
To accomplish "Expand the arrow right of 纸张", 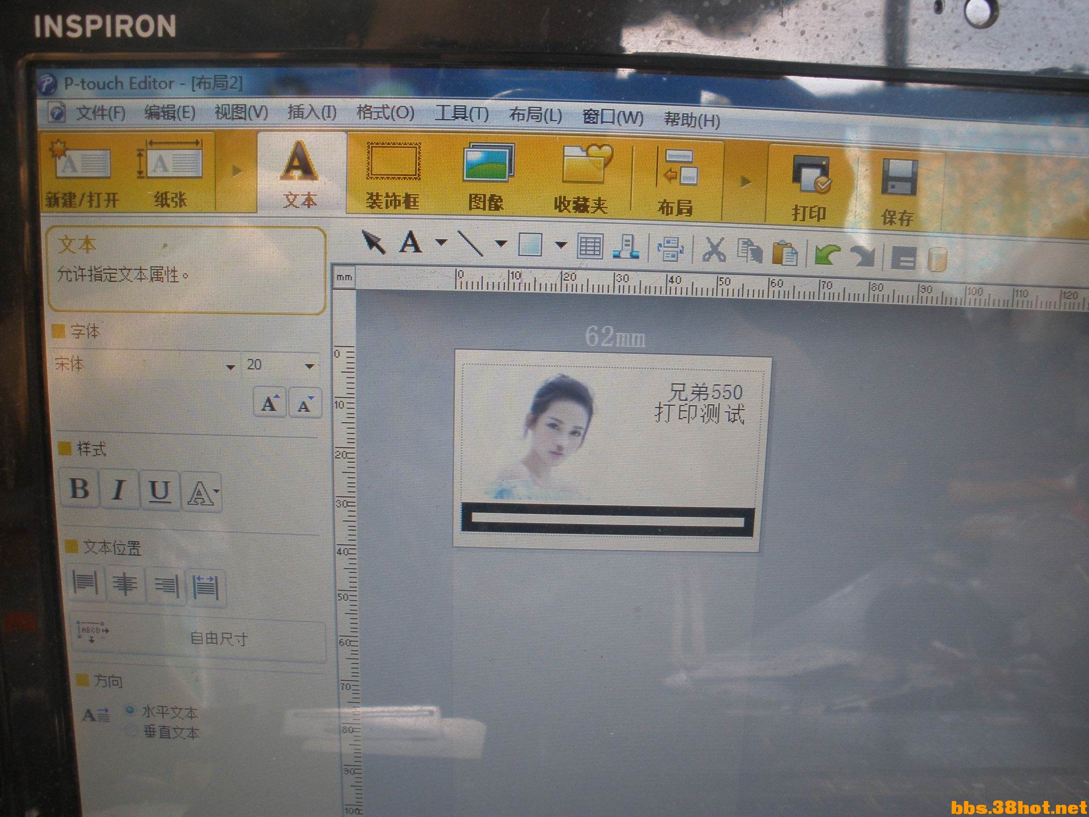I will pyautogui.click(x=237, y=171).
